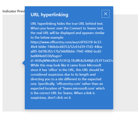Click the gray preview panel right of popup

tap(125, 63)
